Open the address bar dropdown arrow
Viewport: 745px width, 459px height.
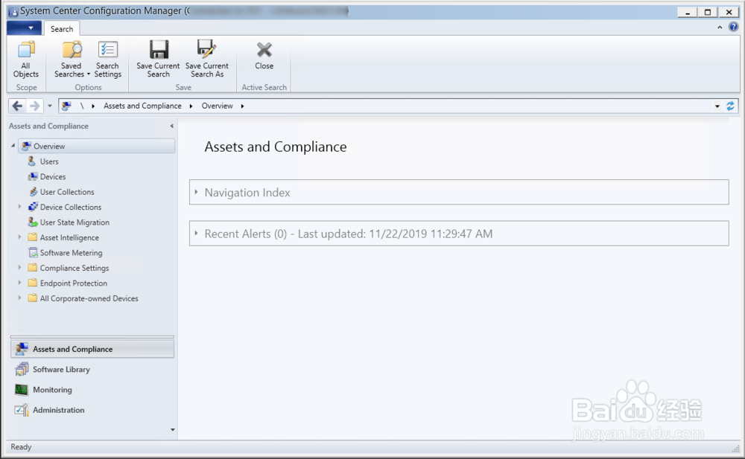pyautogui.click(x=717, y=106)
